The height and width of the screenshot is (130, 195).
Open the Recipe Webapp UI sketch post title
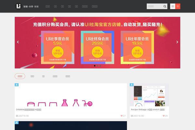[148, 110]
